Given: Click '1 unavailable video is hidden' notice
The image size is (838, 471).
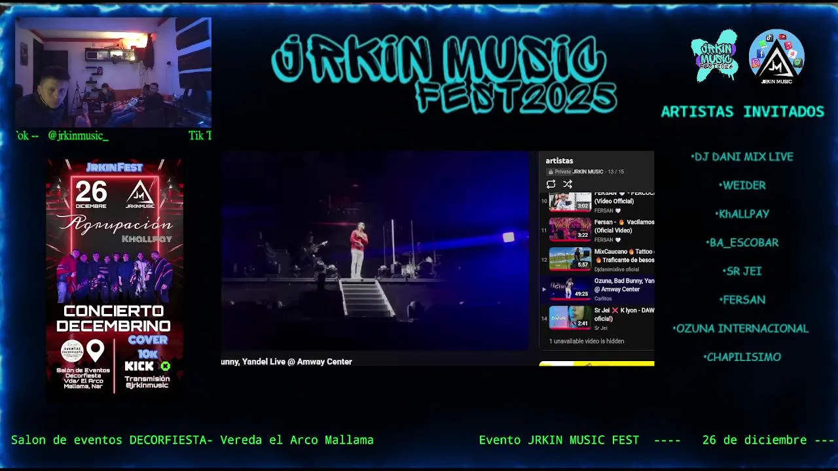Looking at the screenshot, I should [x=587, y=341].
